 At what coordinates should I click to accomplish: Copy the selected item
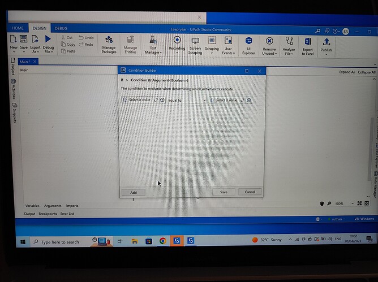pyautogui.click(x=68, y=44)
